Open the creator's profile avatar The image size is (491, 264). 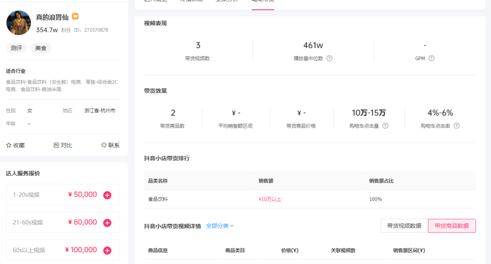tap(19, 23)
